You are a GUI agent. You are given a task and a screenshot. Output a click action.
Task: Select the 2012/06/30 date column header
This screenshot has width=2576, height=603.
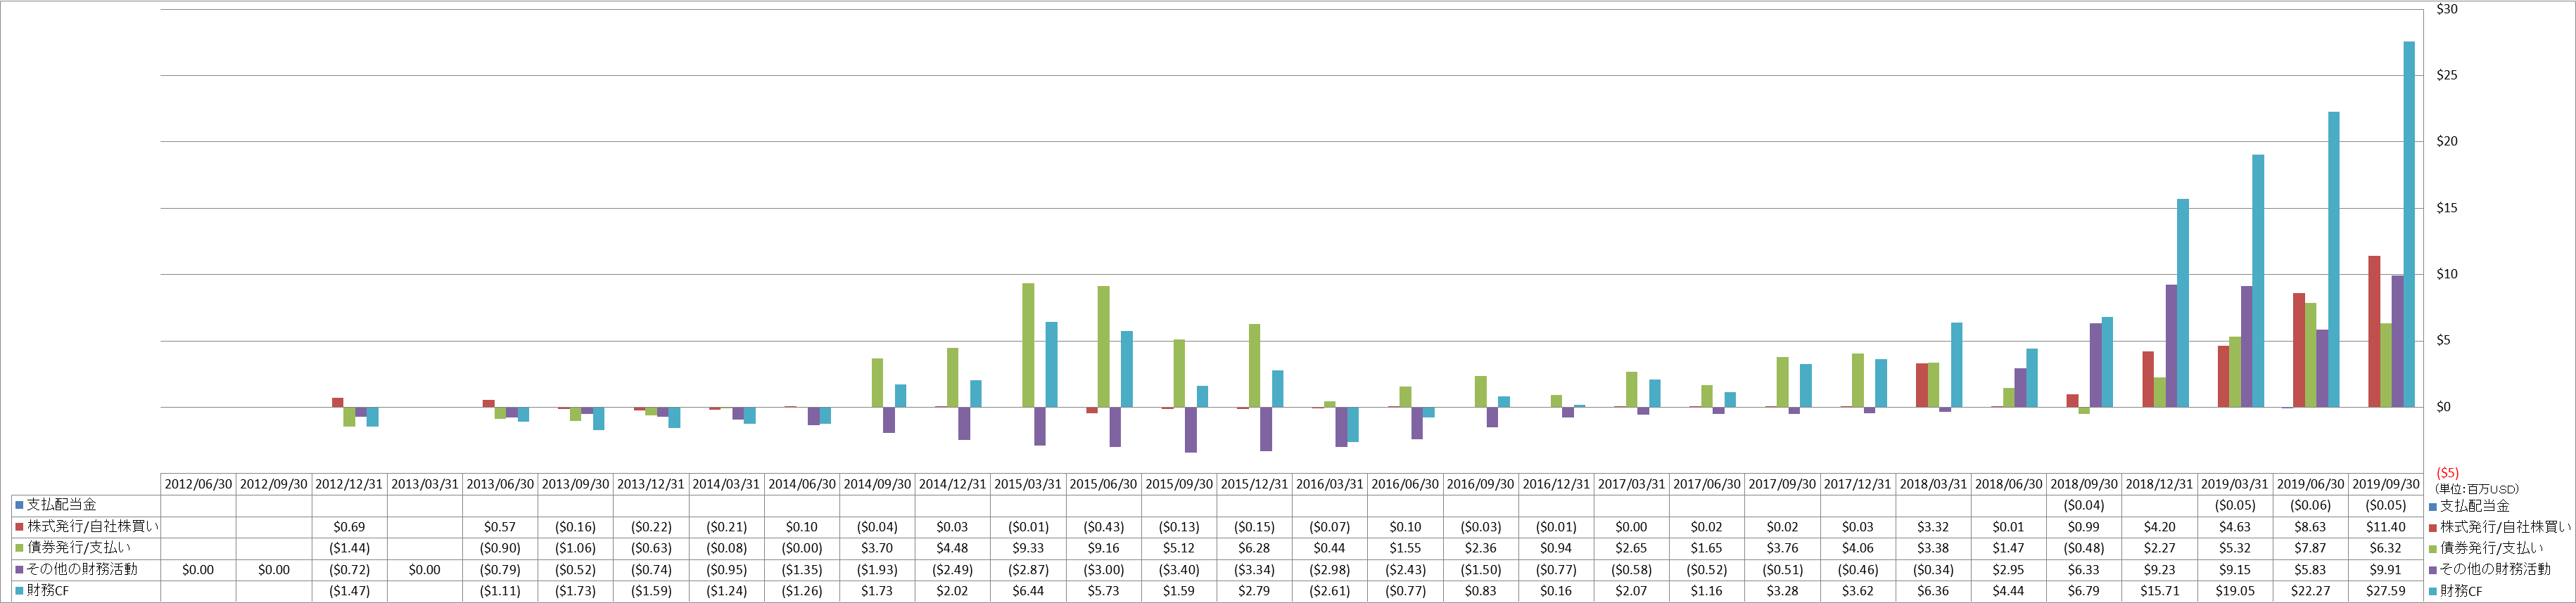tap(198, 484)
